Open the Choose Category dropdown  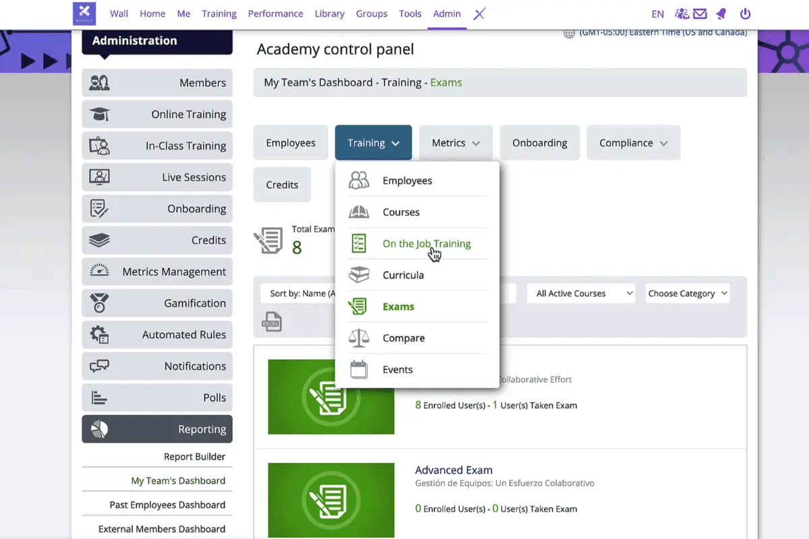point(688,293)
